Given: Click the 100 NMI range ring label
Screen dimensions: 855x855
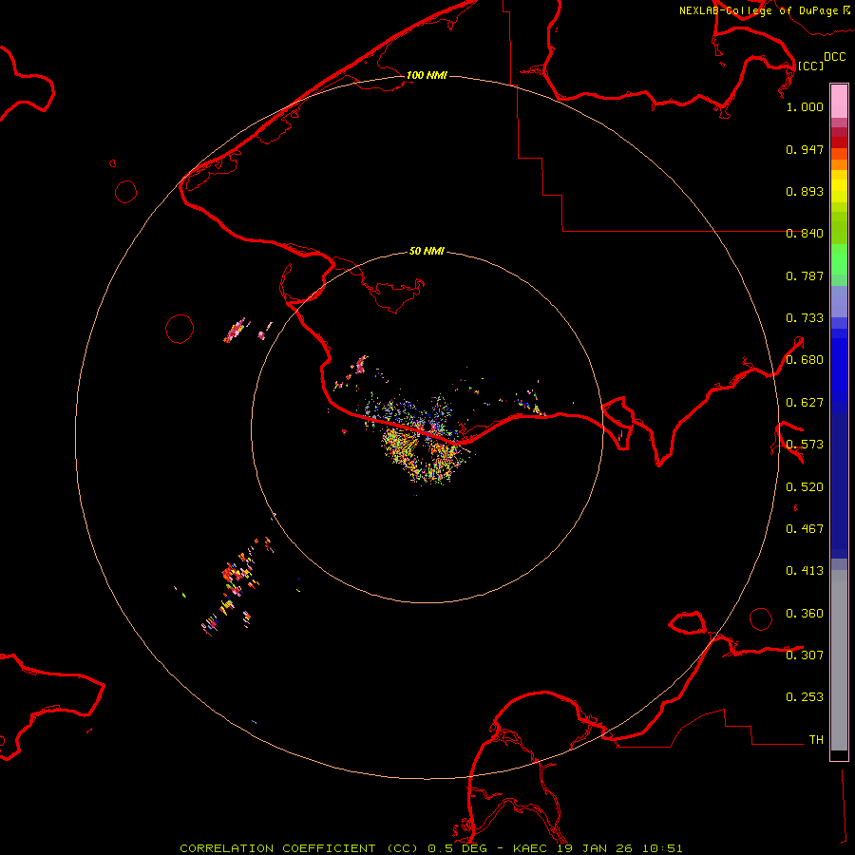Looking at the screenshot, I should [x=427, y=75].
